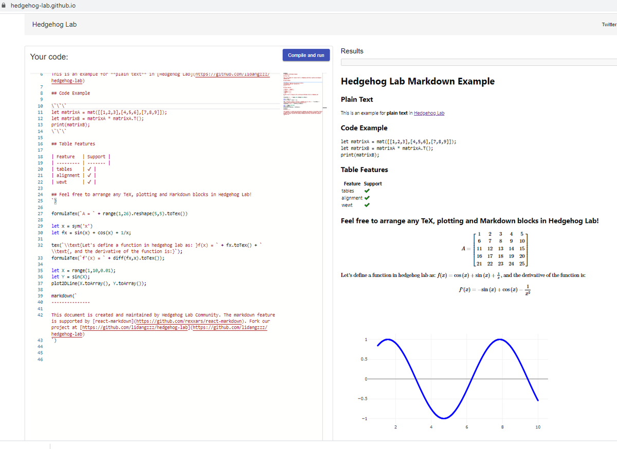Click the y-axis label 0.5 on plot
The image size is (617, 449).
[x=364, y=359]
